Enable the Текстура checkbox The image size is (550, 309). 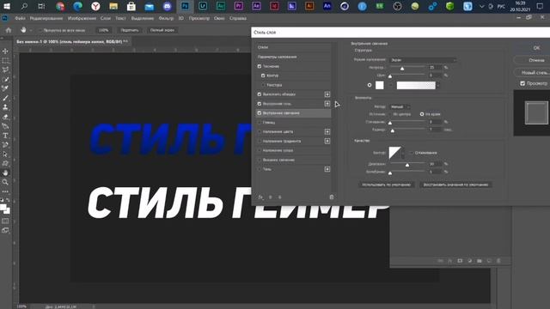(x=263, y=85)
